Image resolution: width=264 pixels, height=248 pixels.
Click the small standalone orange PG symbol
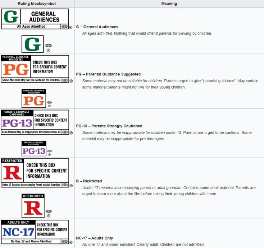pyautogui.click(x=33, y=98)
